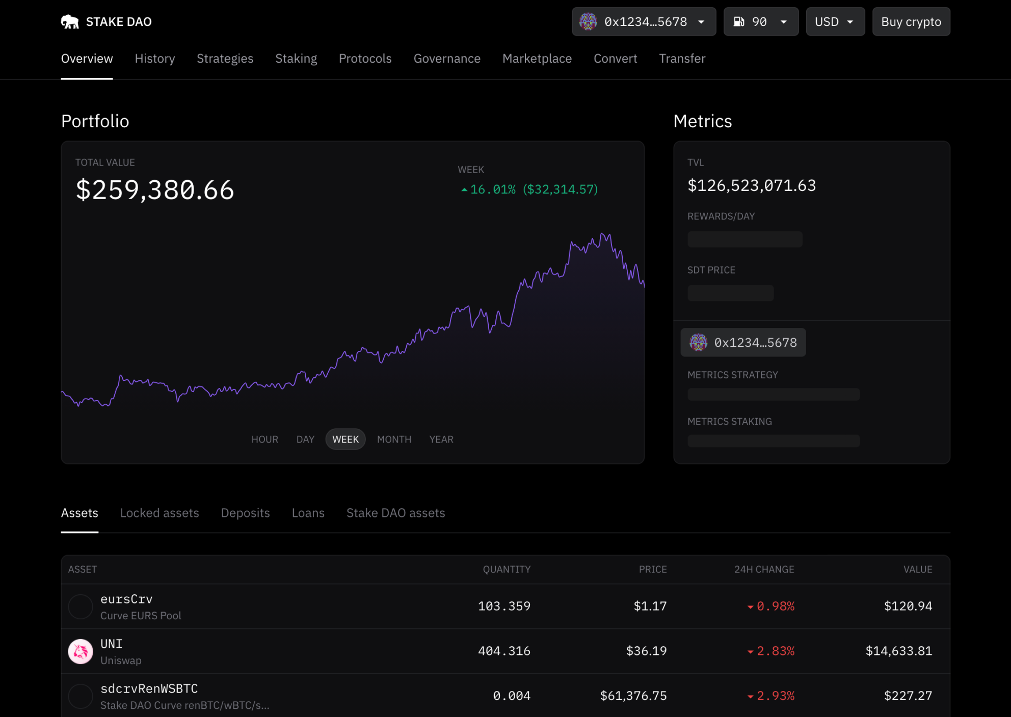Select the MONTH chart range
Viewport: 1011px width, 717px height.
394,439
